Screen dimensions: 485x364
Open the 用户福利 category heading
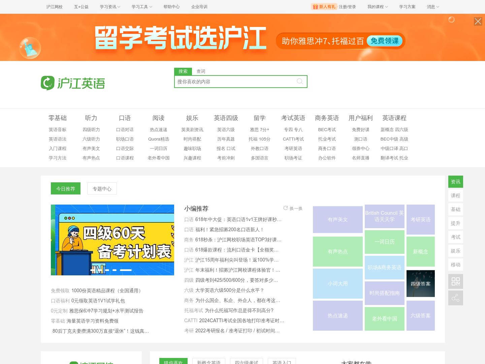[x=361, y=118]
